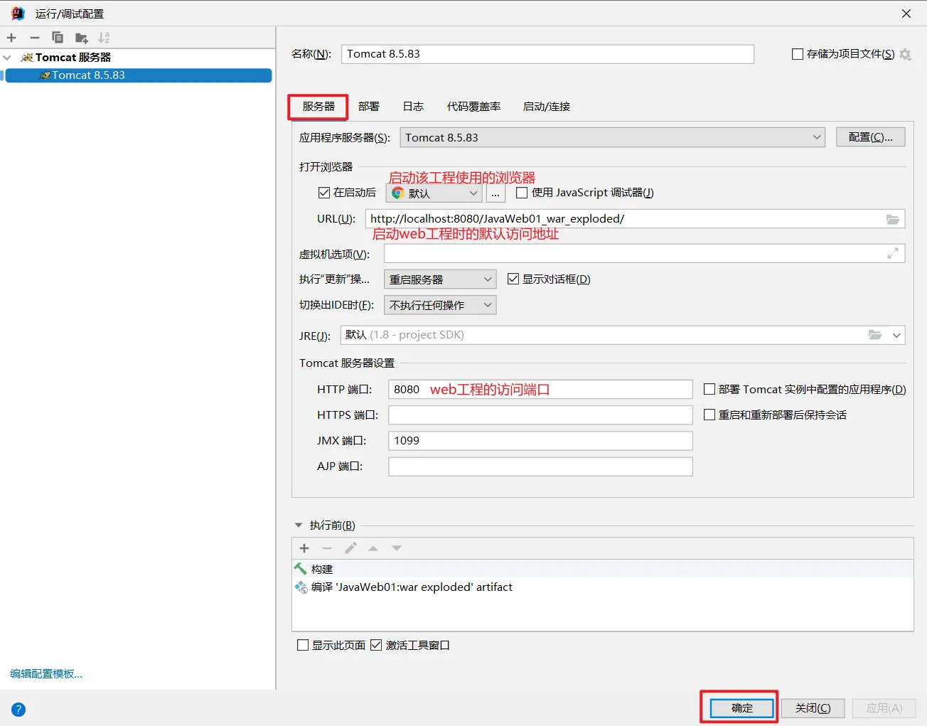Image resolution: width=927 pixels, height=726 pixels.
Task: Enable 使用 JavaScript 调试器 checkbox
Action: tap(522, 193)
